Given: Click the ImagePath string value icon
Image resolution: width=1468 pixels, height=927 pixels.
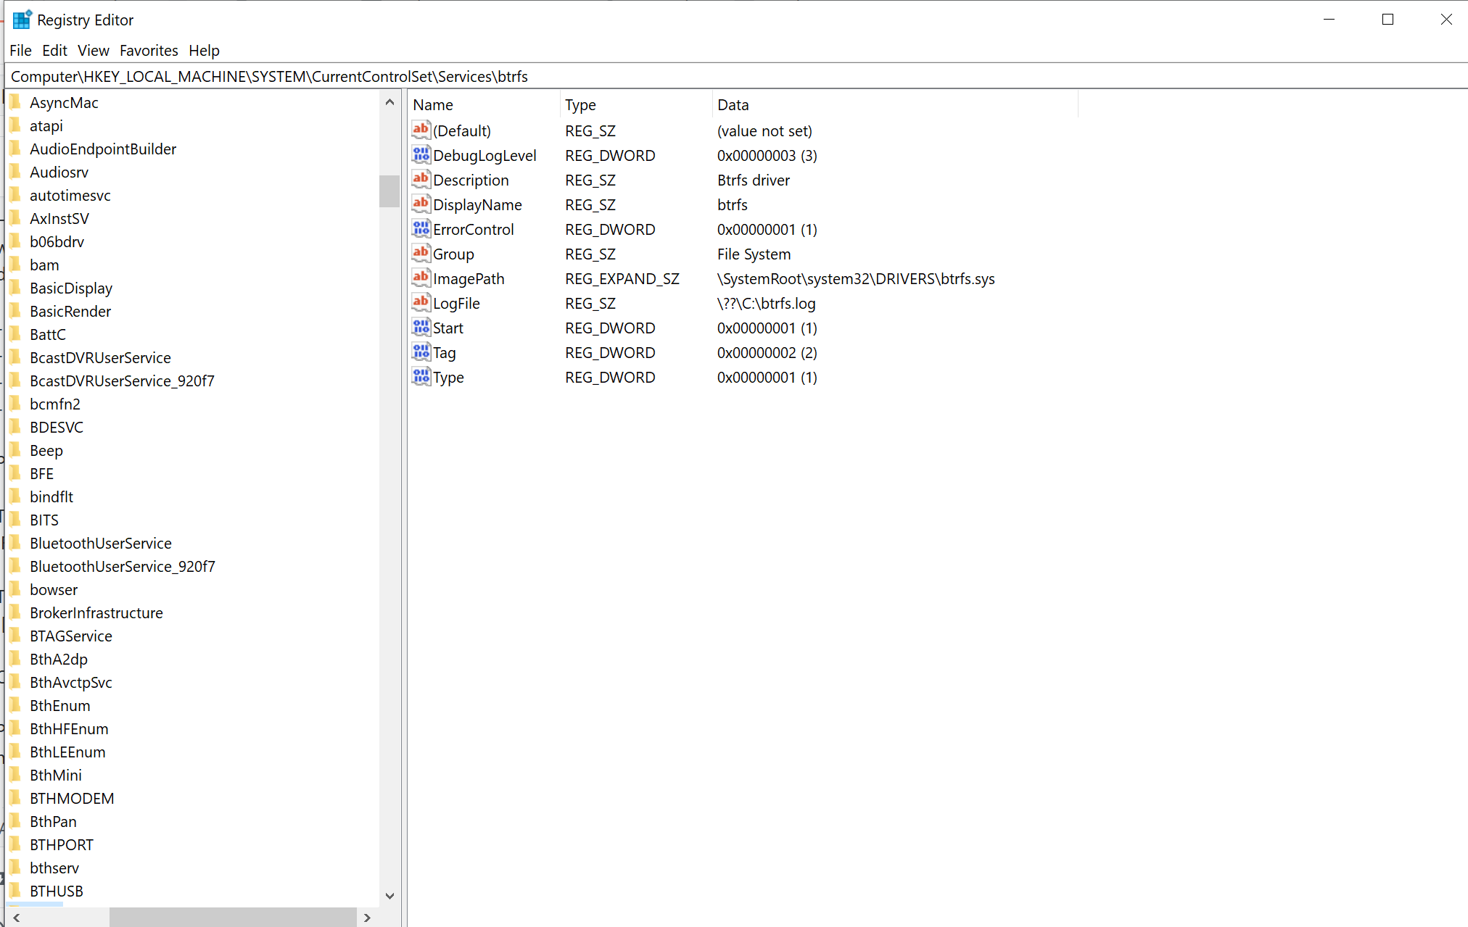Looking at the screenshot, I should (x=421, y=278).
